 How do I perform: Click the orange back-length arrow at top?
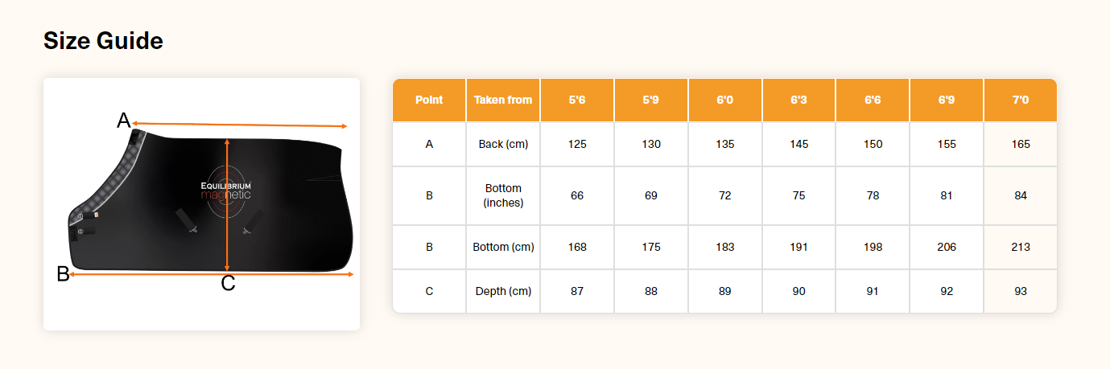pos(240,125)
